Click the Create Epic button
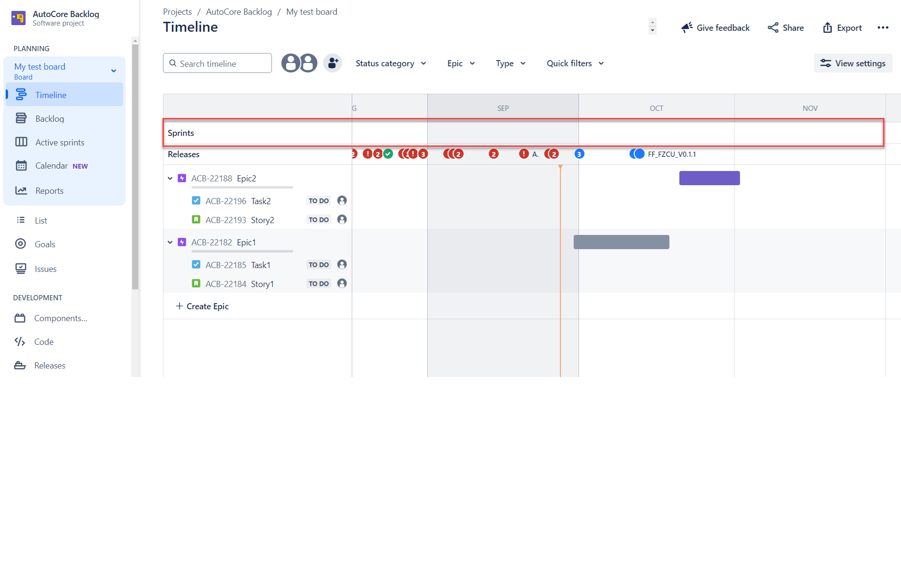Image resolution: width=901 pixels, height=566 pixels. [202, 306]
